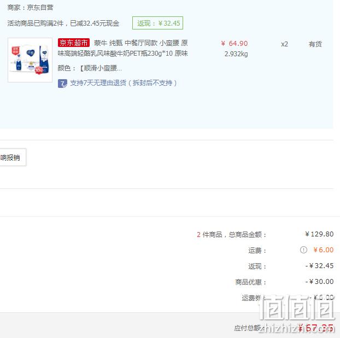Open the 蒙牛 纯甄 product title link

pos(123,48)
